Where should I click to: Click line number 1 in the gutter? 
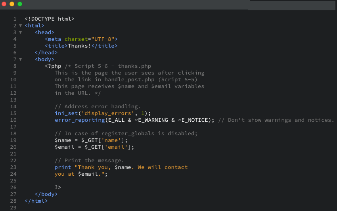pos(15,19)
